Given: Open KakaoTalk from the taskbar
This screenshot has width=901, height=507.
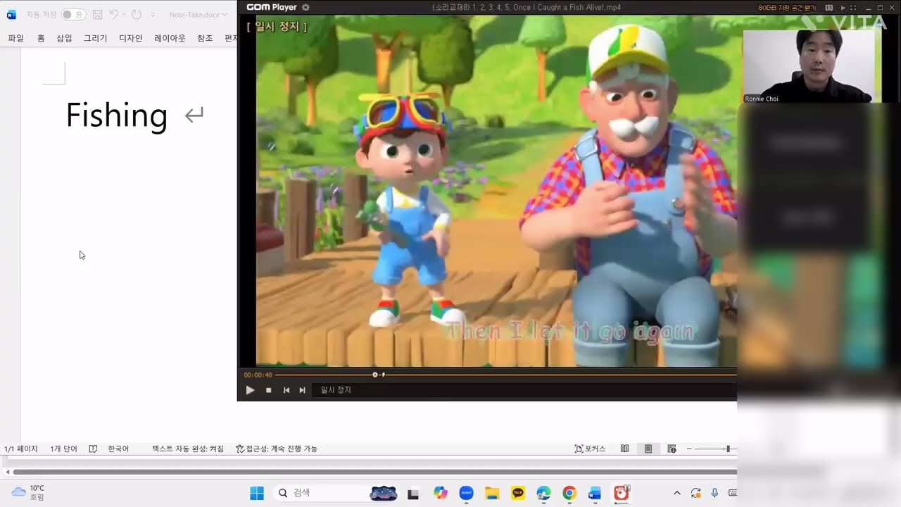Looking at the screenshot, I should pos(518,493).
